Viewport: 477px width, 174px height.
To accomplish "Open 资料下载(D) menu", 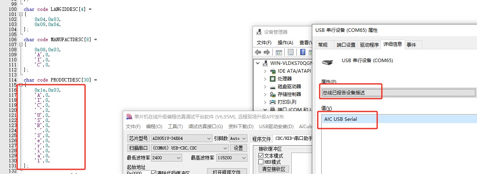I will (240, 127).
